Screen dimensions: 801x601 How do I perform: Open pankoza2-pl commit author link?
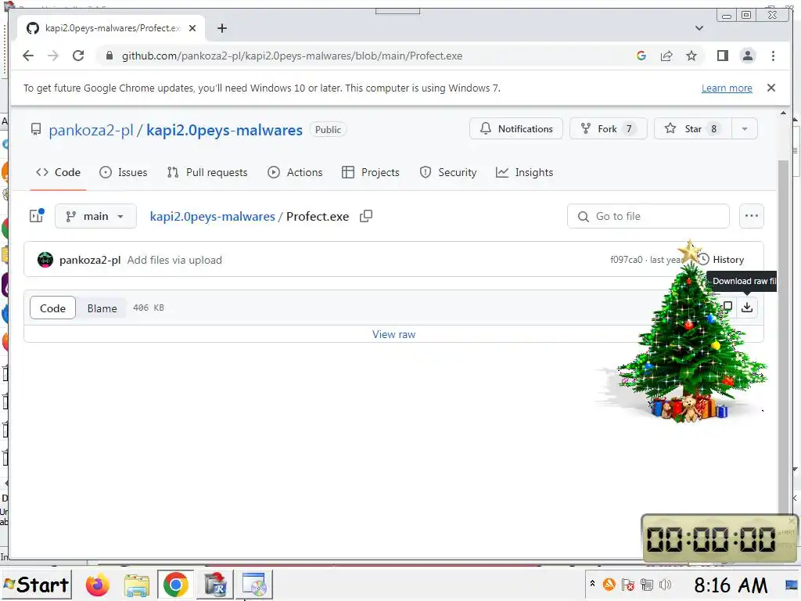pos(90,260)
